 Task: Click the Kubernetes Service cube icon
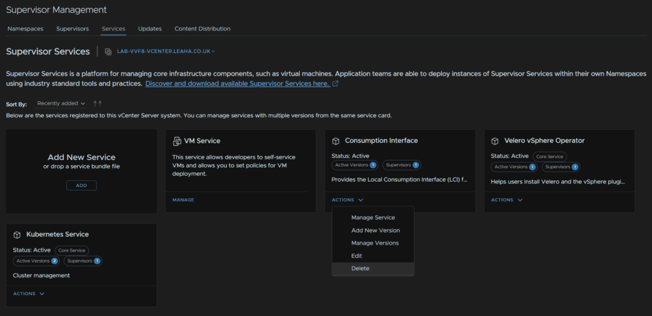click(17, 235)
